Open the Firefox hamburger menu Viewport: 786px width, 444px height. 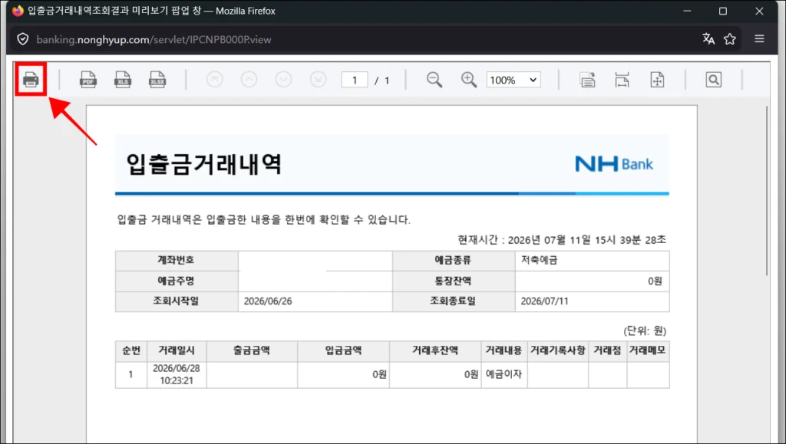(759, 38)
